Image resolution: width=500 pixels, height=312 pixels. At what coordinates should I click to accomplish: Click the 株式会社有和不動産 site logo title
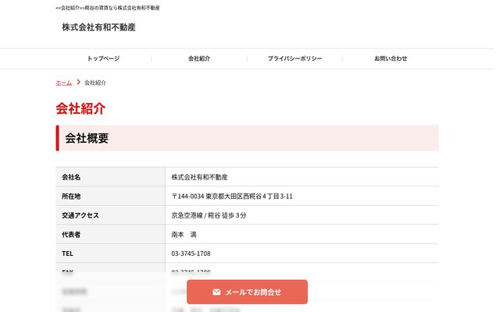point(99,27)
